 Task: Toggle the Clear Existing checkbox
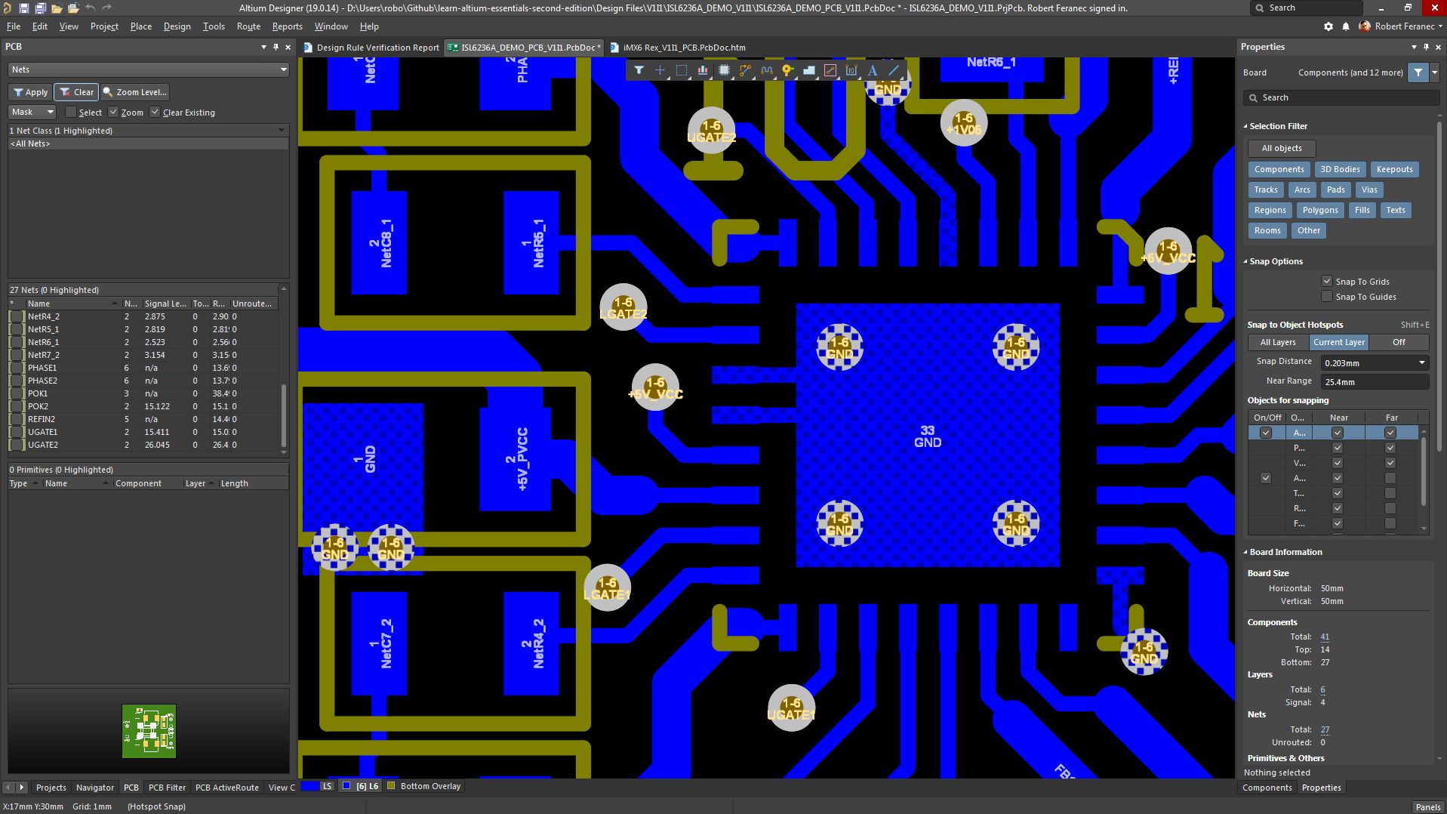point(155,113)
